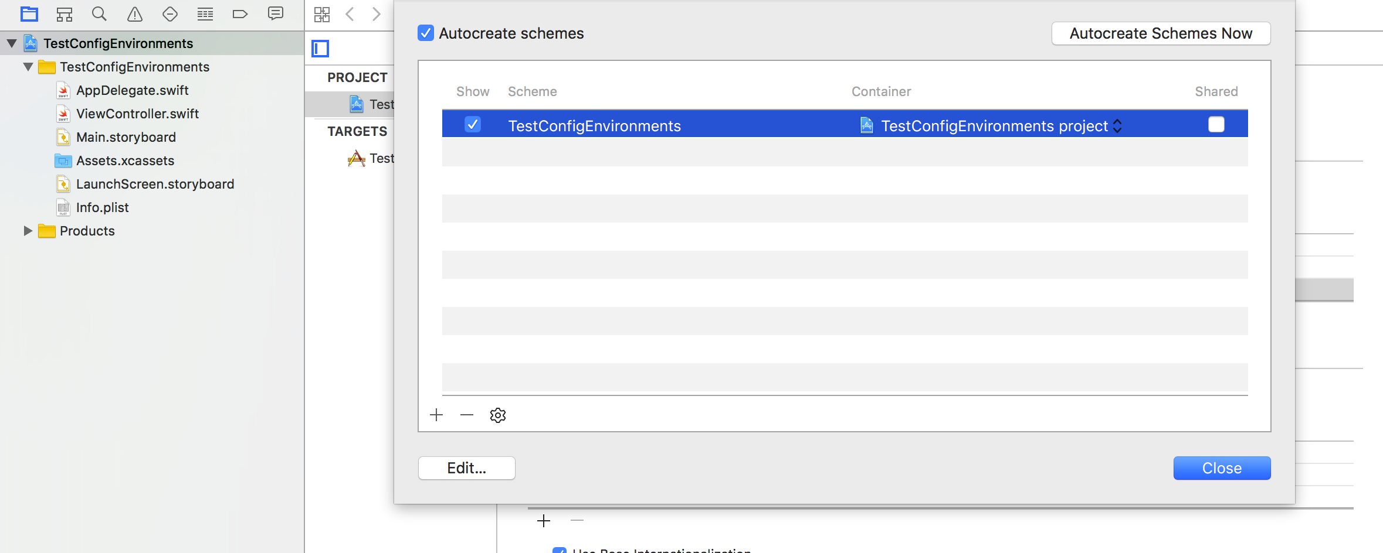
Task: Open the Breakpoint navigator tag icon
Action: tap(240, 14)
